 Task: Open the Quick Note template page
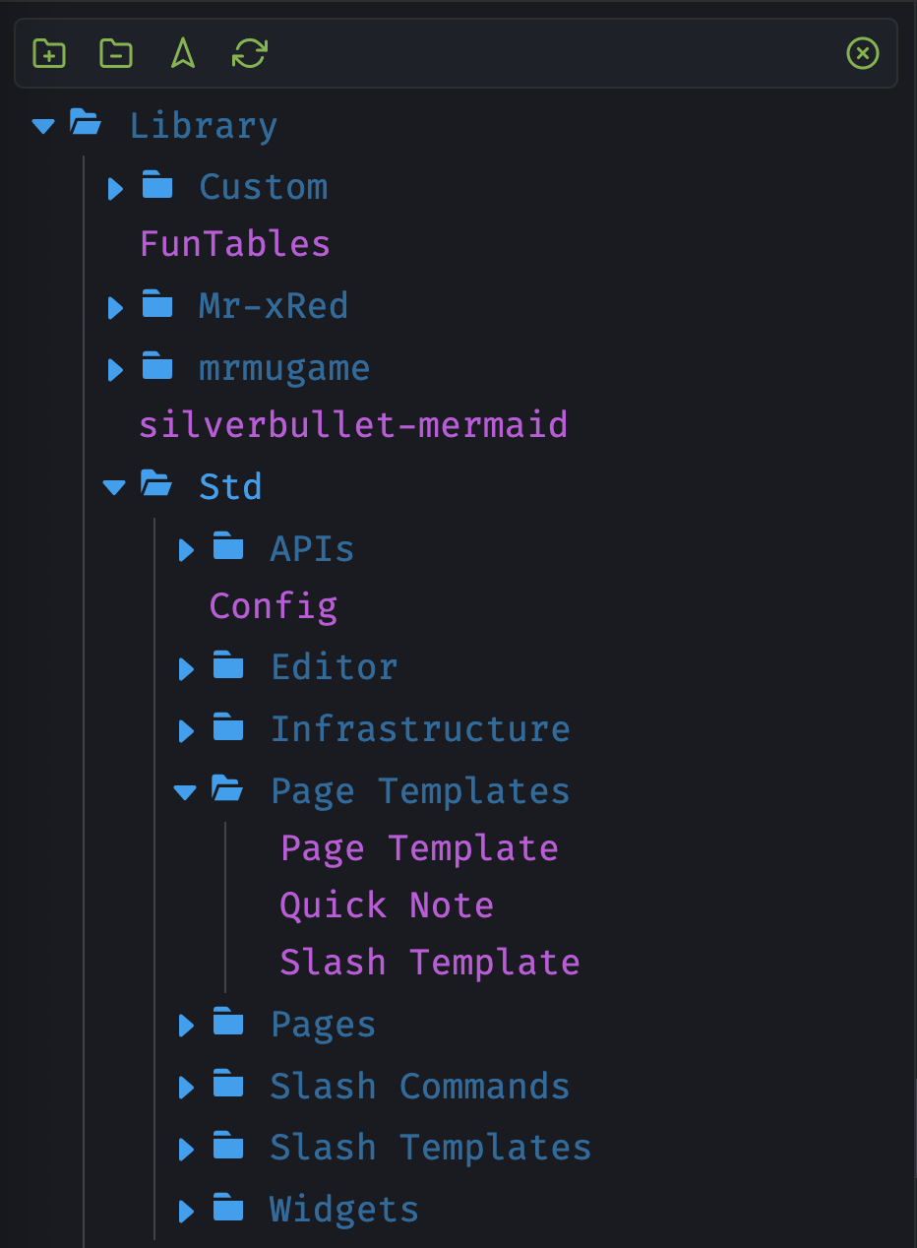pyautogui.click(x=387, y=905)
